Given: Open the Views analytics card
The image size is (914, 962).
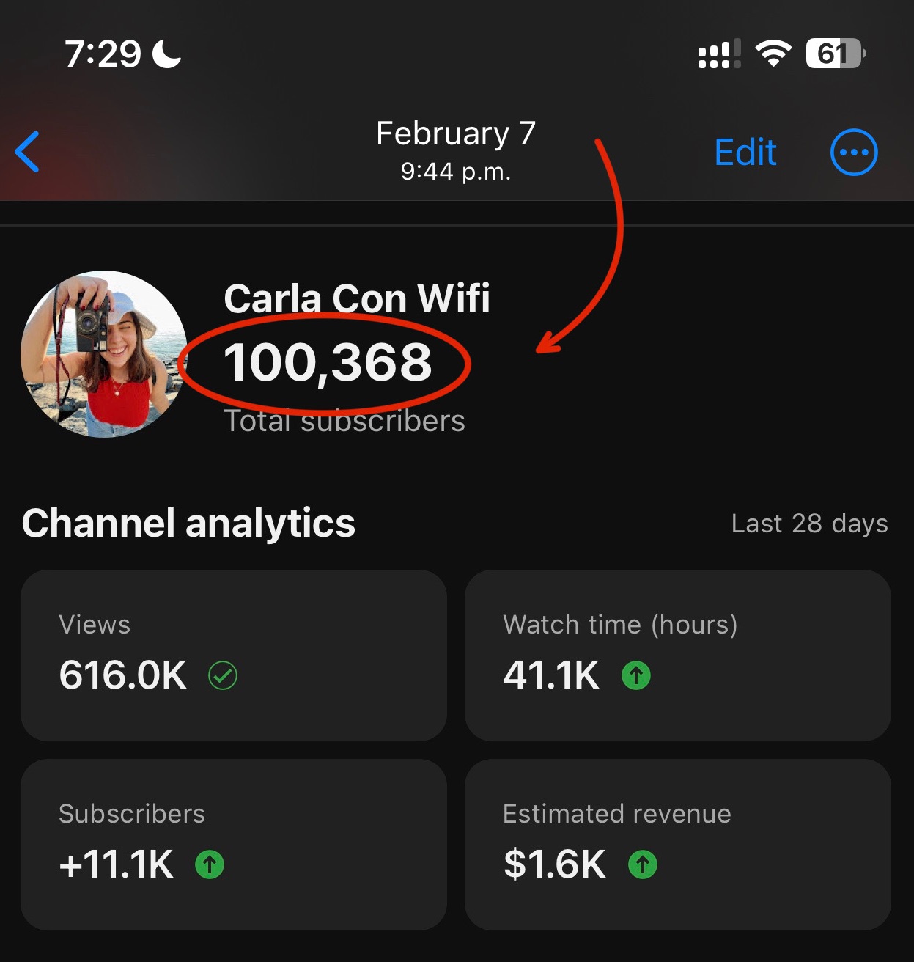Looking at the screenshot, I should coord(234,656).
